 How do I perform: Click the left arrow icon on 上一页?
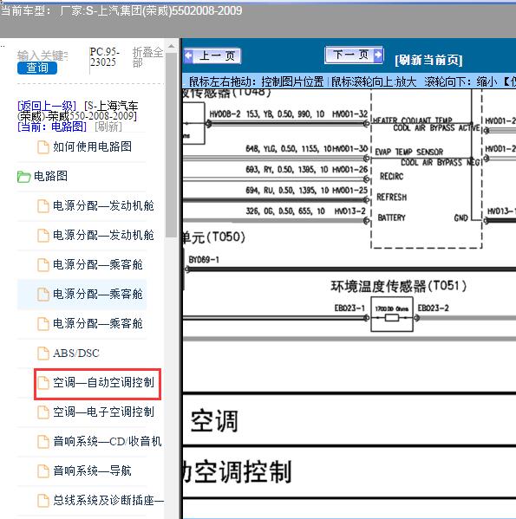click(x=189, y=55)
